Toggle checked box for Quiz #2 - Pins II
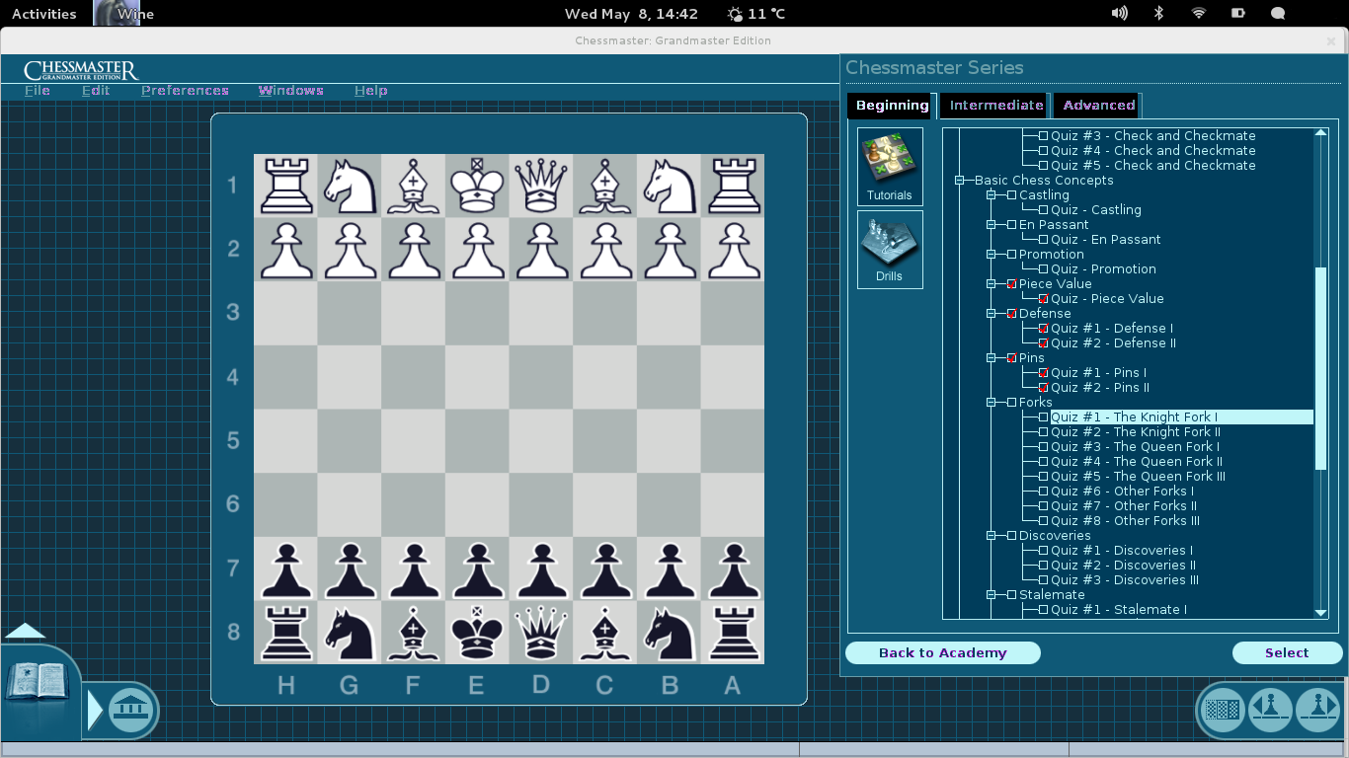Viewport: 1349px width, 758px height. tap(1043, 388)
